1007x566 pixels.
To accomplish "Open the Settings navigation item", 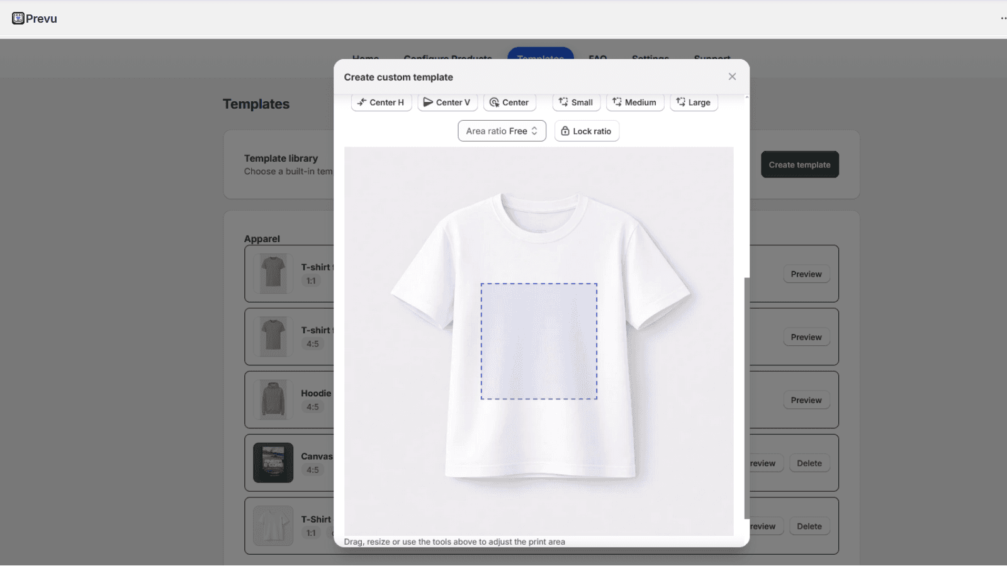I will [x=650, y=58].
